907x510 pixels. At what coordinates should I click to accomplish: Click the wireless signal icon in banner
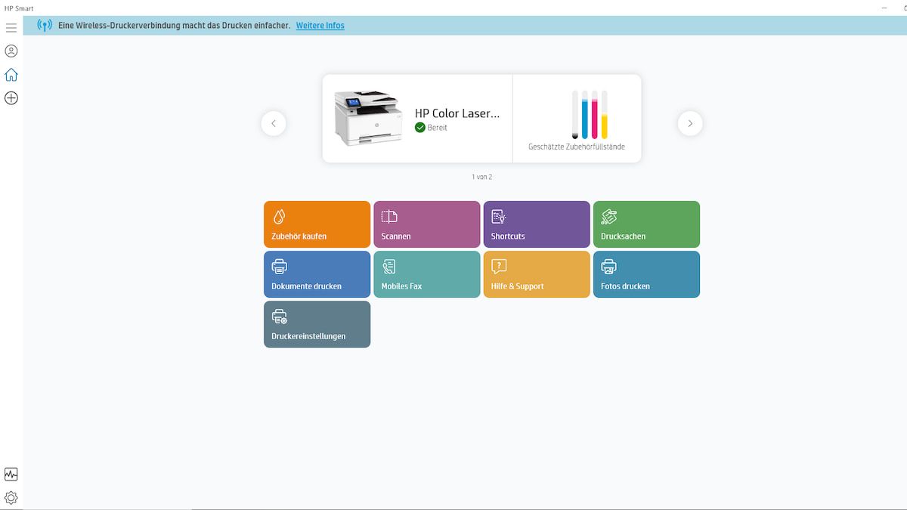[45, 26]
